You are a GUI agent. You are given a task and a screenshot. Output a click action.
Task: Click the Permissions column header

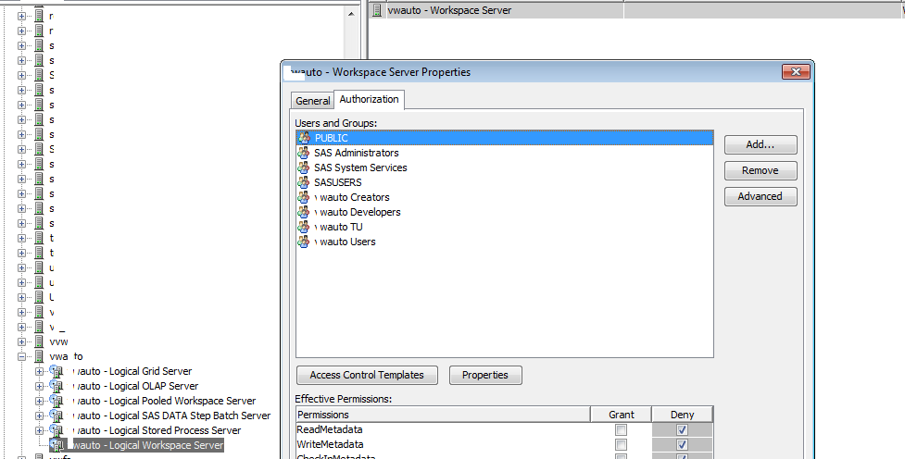(444, 415)
